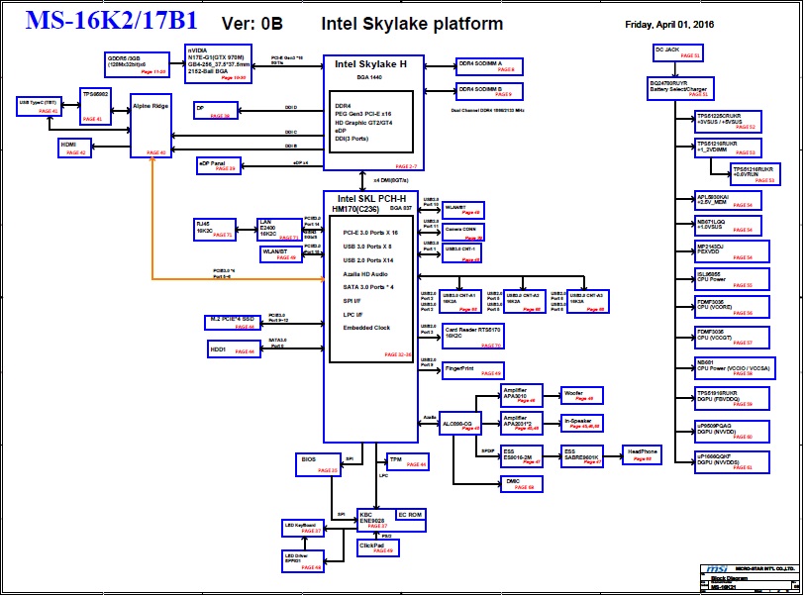Click the ClickPad block
Viewport: 805px width, 596px height.
(378, 547)
